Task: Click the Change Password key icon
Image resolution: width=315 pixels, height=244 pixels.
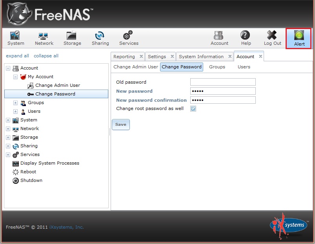Action: pos(31,94)
